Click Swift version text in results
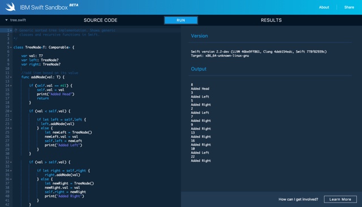This screenshot has width=362, height=207. tap(259, 52)
